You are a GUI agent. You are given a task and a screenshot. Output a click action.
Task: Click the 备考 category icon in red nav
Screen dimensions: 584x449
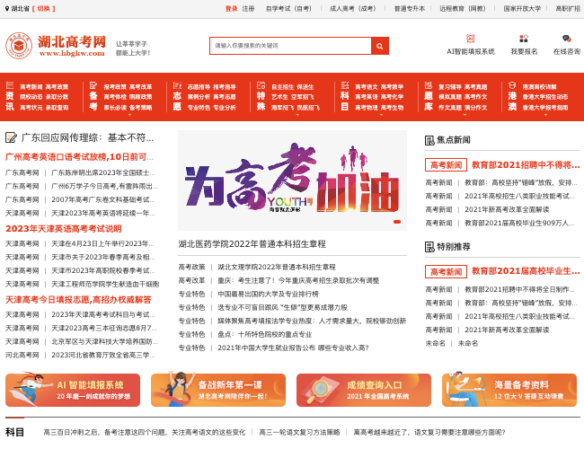click(x=93, y=85)
